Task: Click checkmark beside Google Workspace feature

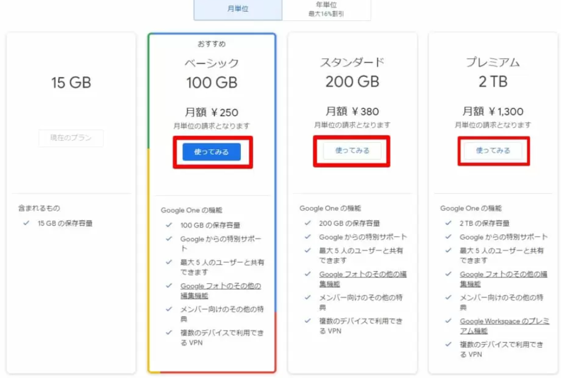Action: pos(448,321)
